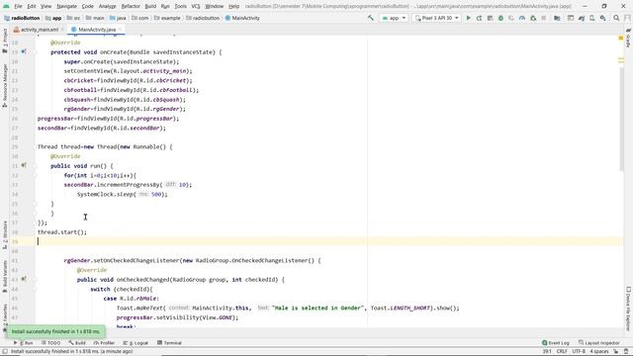Click the Attach Debugger to Android Process icon

click(533, 18)
